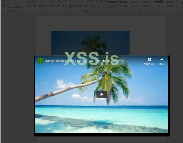Open font color dropdown arrow
Screen dimensions: 183x143
[x=66, y=6]
